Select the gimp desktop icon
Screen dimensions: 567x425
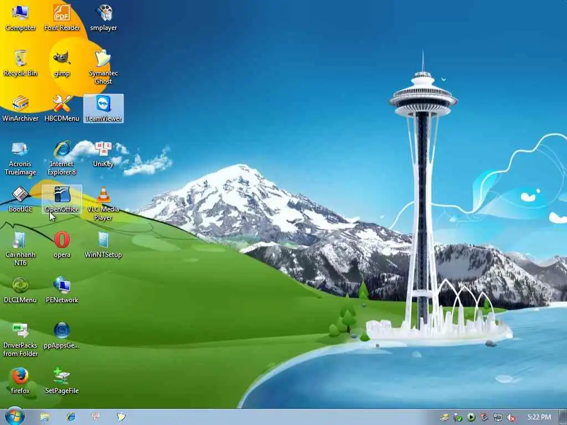(62, 63)
